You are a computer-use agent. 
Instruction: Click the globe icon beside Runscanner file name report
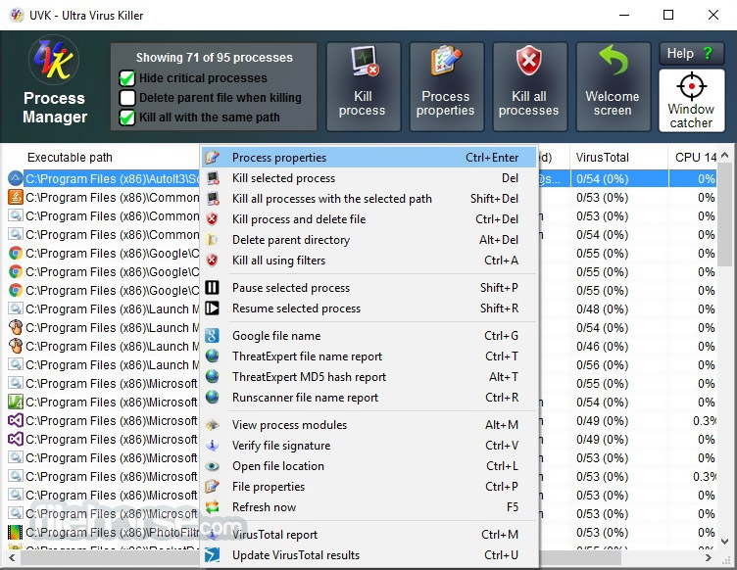tap(213, 398)
